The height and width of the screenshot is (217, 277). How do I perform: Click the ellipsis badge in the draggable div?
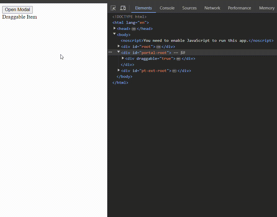pyautogui.click(x=178, y=59)
